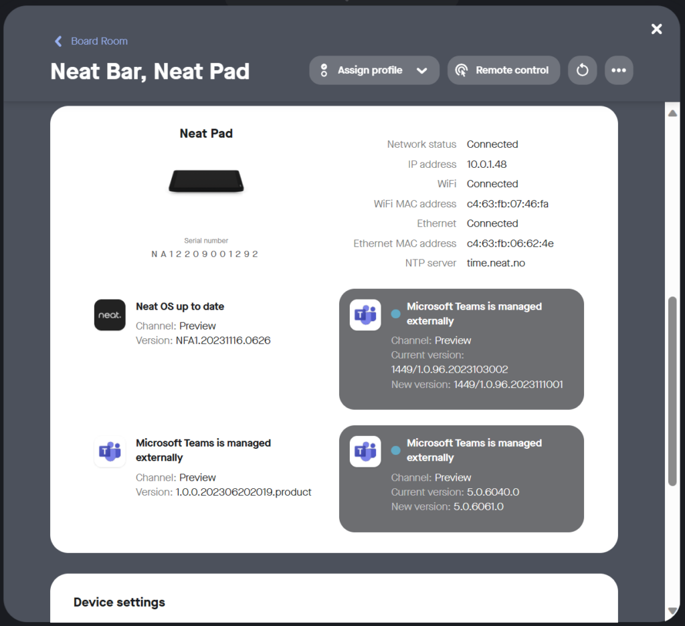Click the Neat Pad device image
685x626 pixels.
[206, 181]
